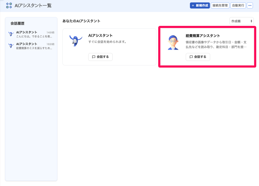Click the AIアシスタント一覧 page title
The image size is (259, 186).
tap(33, 5)
